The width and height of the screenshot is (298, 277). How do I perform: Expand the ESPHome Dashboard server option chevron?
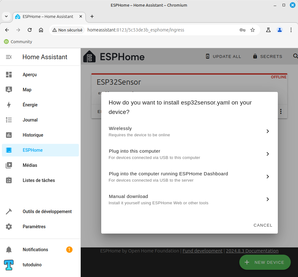268,177
